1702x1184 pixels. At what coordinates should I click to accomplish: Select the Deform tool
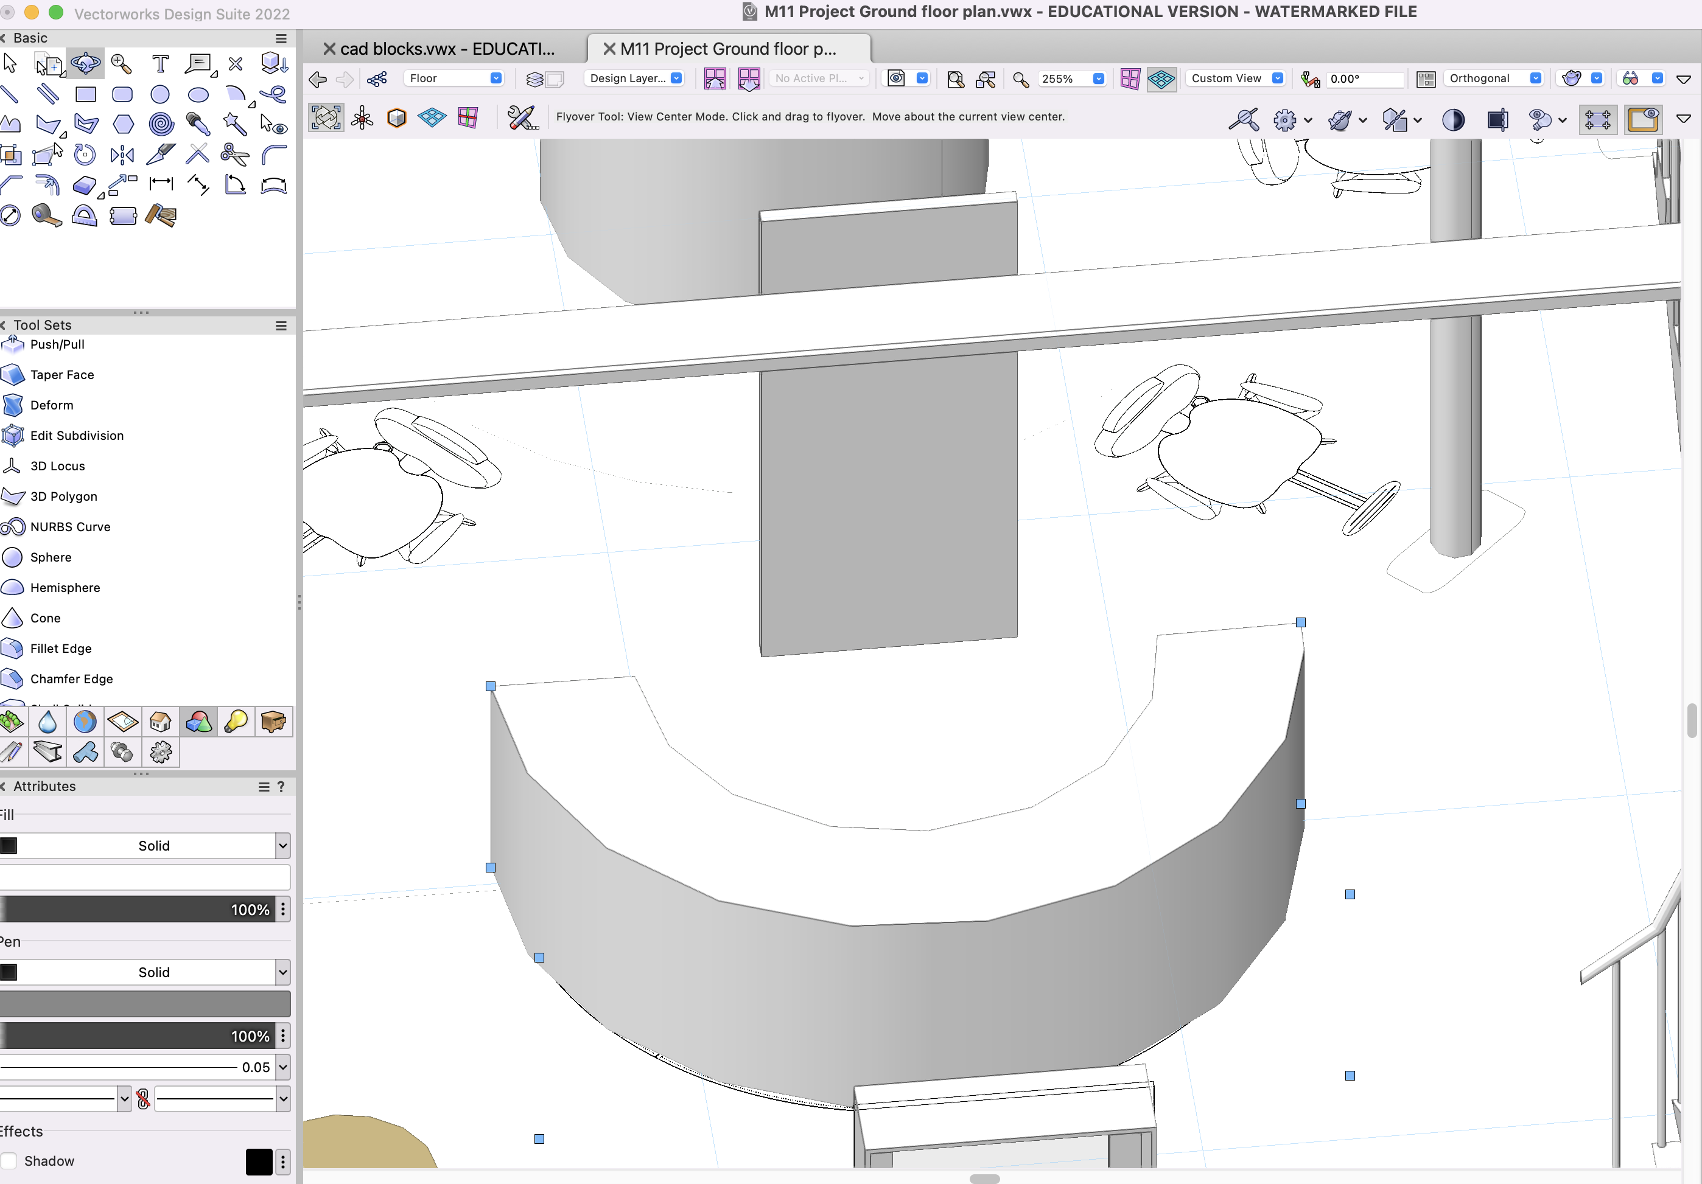(x=52, y=405)
